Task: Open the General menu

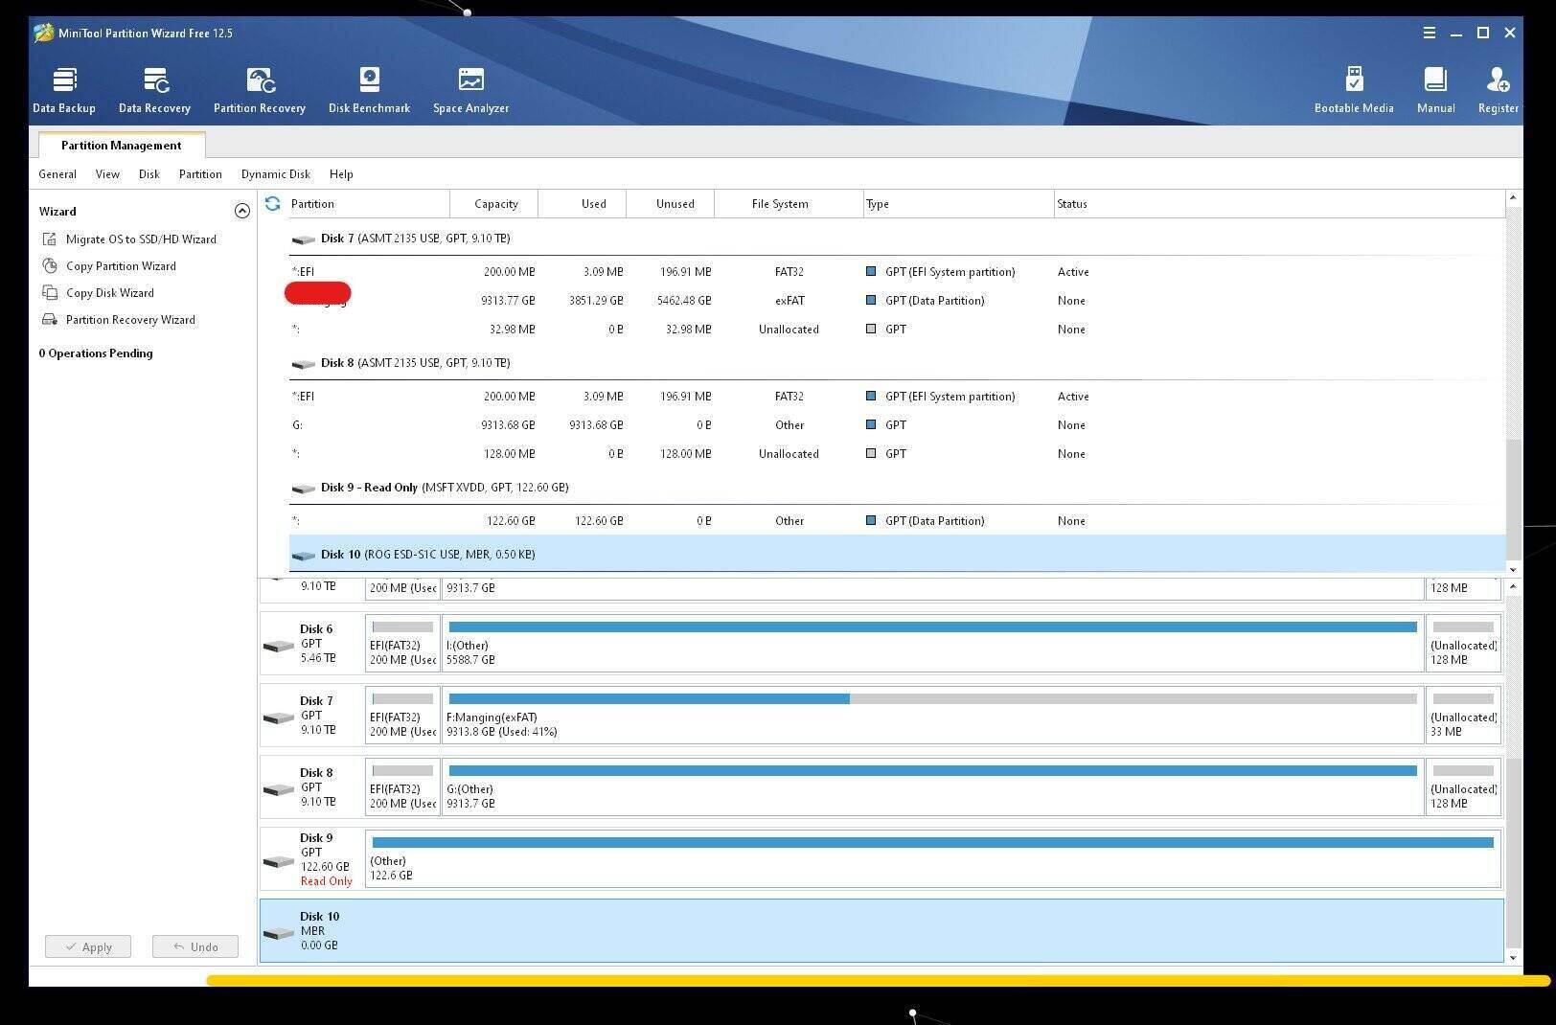Action: [57, 174]
